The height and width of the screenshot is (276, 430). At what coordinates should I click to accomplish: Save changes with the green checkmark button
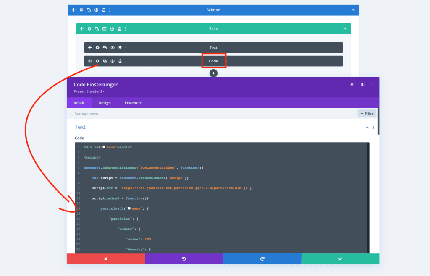[x=340, y=259]
